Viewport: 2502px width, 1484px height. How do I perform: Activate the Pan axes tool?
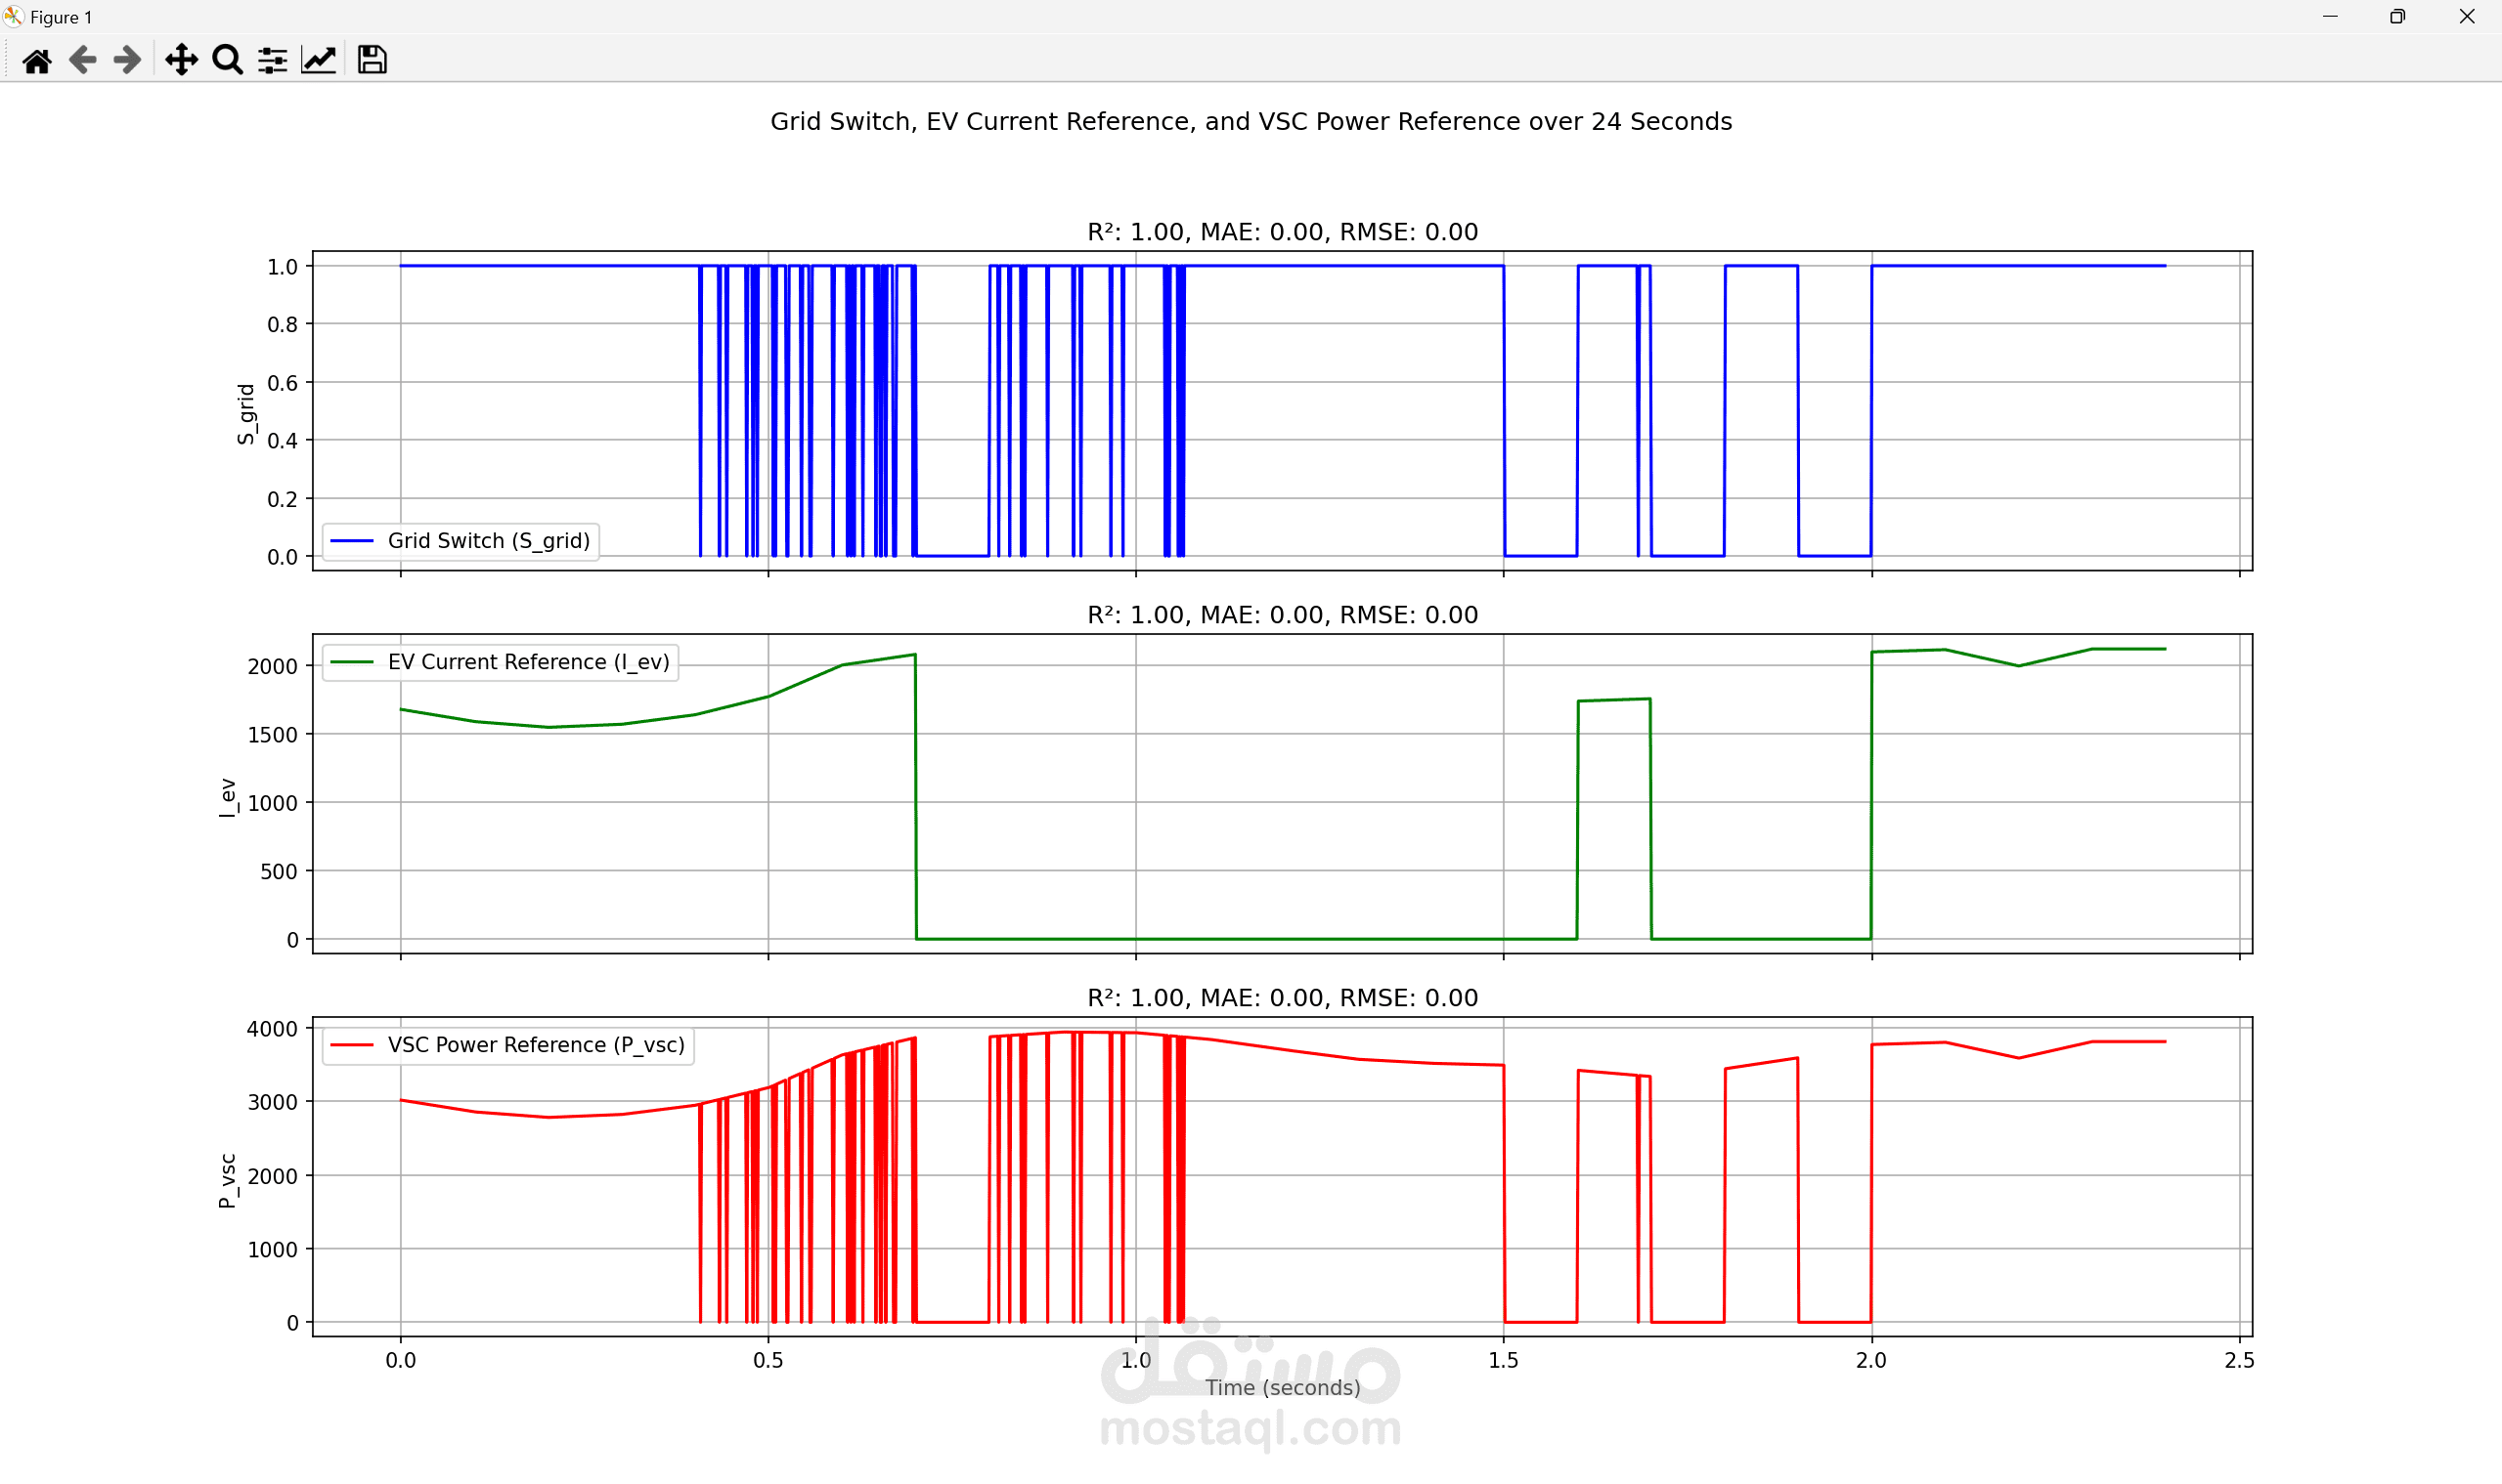point(181,61)
